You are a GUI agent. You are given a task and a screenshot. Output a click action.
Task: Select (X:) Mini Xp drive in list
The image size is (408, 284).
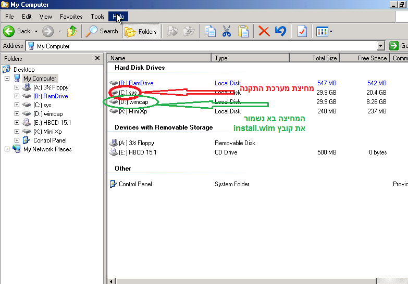(133, 111)
